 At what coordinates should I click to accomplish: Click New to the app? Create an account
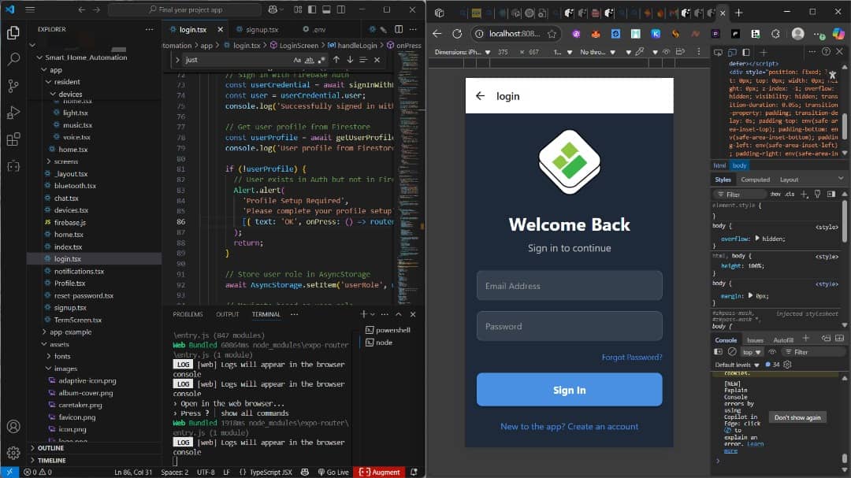pos(570,427)
